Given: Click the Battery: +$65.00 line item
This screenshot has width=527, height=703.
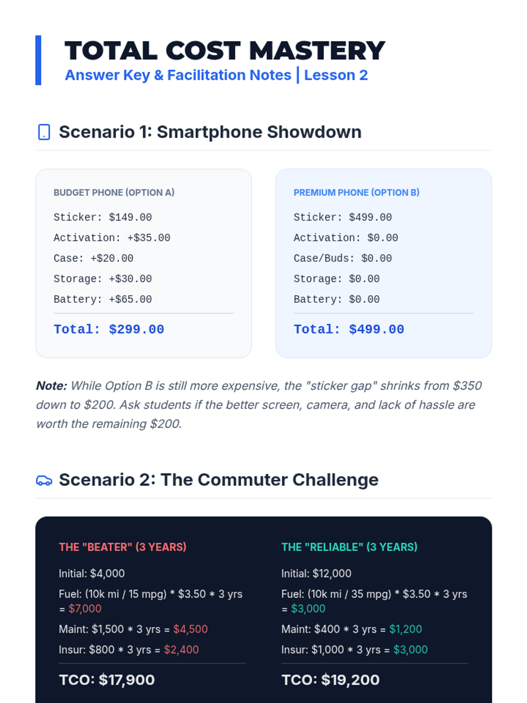Looking at the screenshot, I should click(x=103, y=299).
